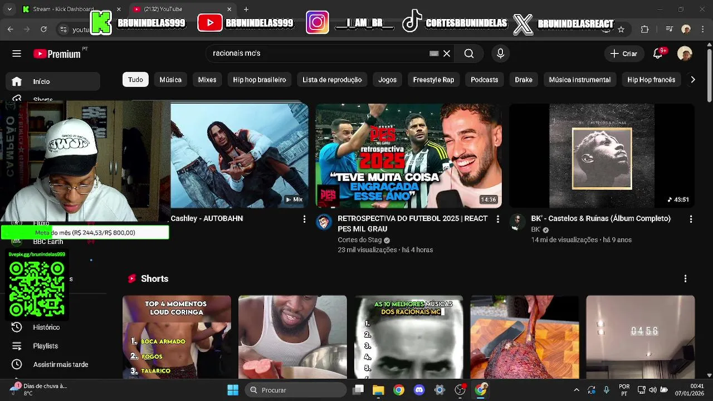Open options menu for the Cashley AUTOBAHN video
The width and height of the screenshot is (713, 401).
pos(304,219)
